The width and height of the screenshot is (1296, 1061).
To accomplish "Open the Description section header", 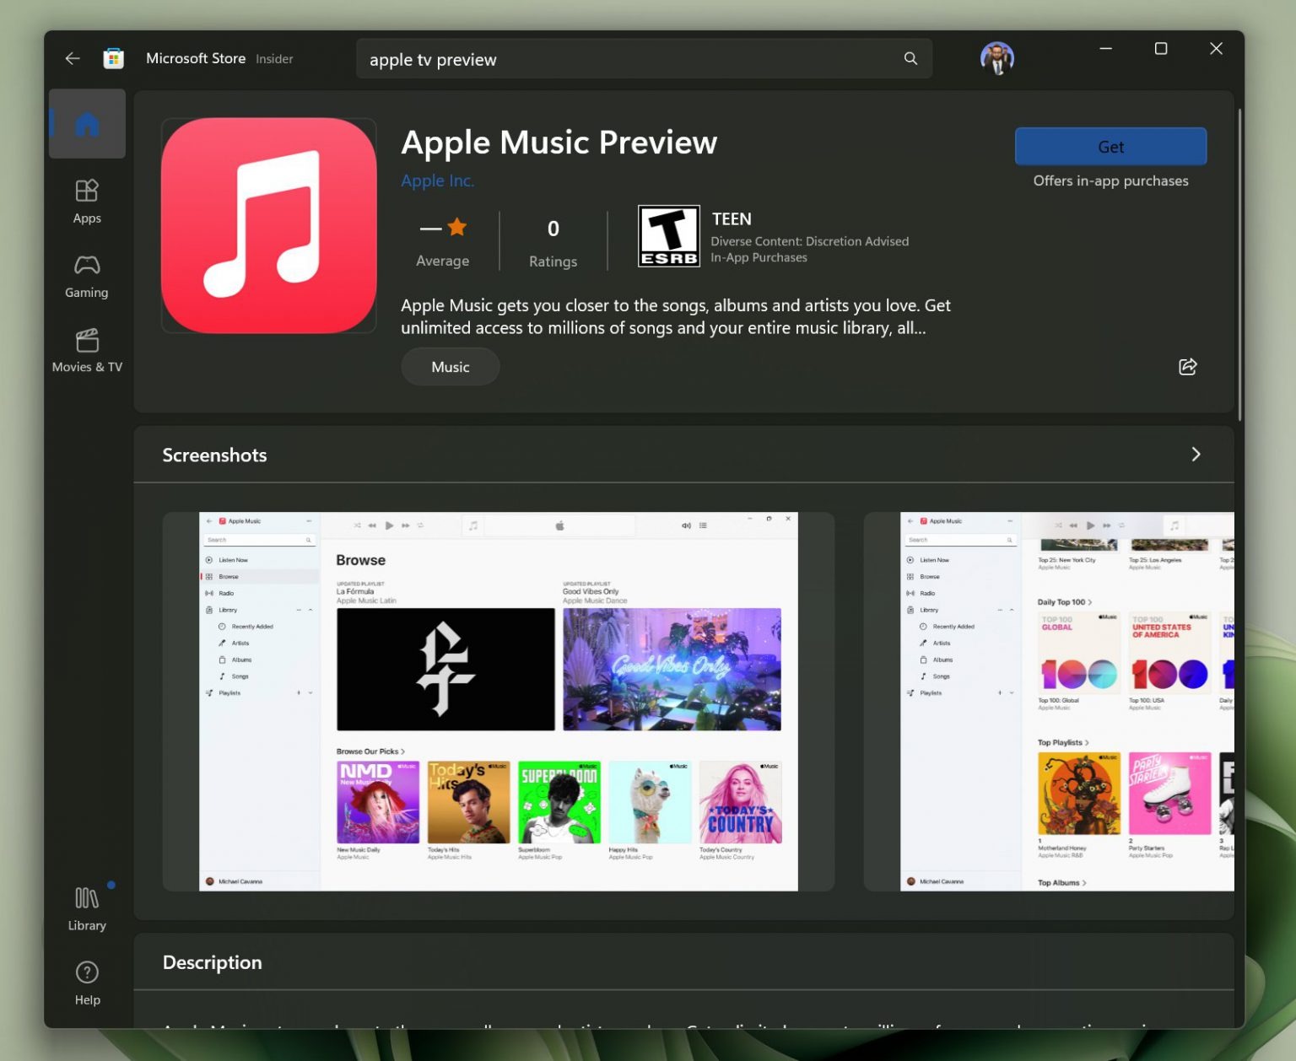I will (212, 962).
